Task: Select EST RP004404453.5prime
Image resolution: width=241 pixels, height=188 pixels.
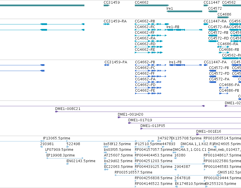Action: point(153,156)
